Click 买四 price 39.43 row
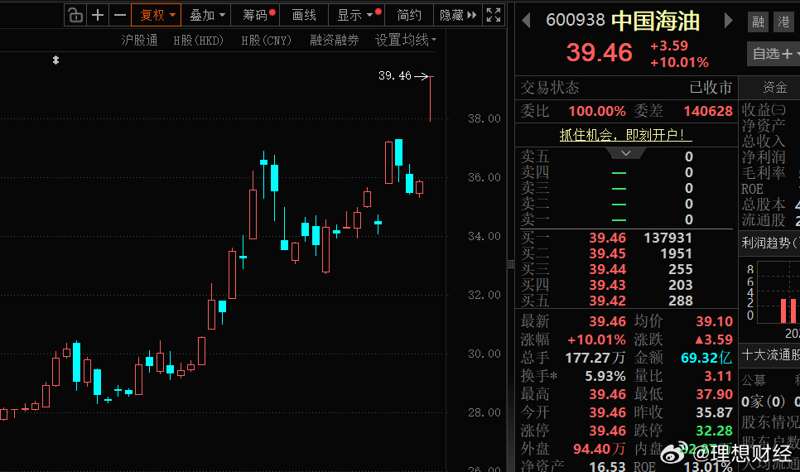Screen dimensions: 800x472 tap(627, 285)
